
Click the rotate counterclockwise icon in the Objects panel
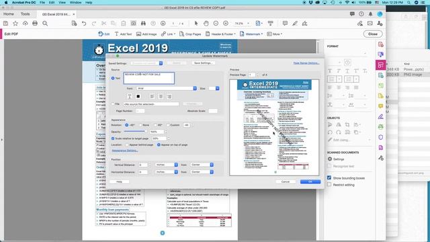tap(330, 132)
